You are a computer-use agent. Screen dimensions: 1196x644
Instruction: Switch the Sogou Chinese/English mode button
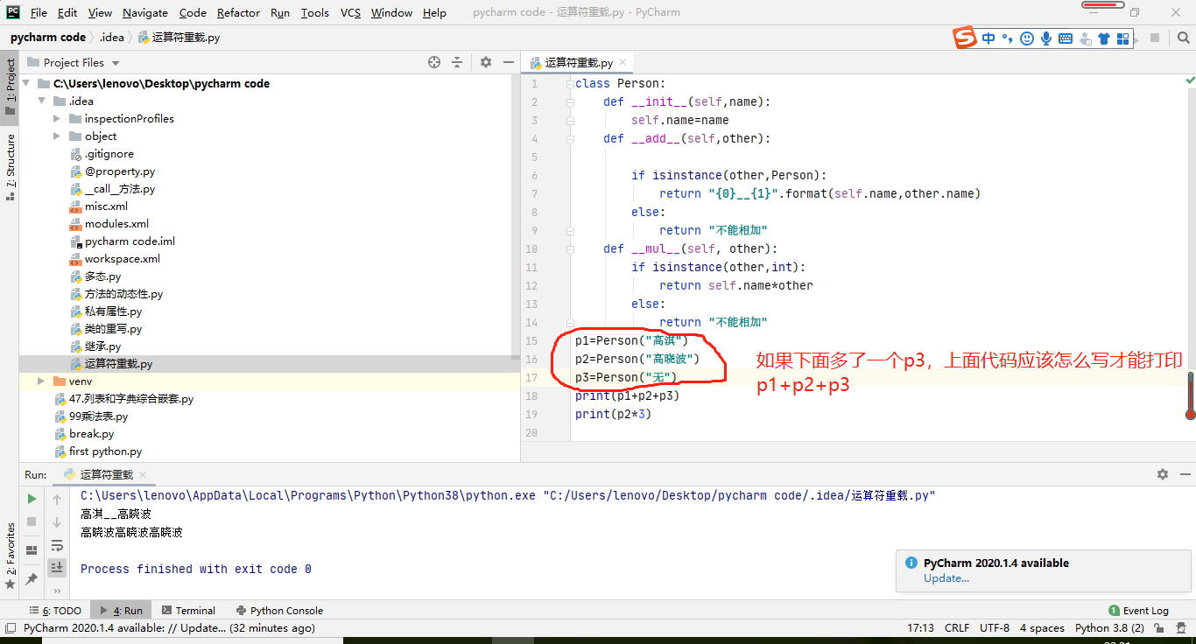pyautogui.click(x=988, y=38)
